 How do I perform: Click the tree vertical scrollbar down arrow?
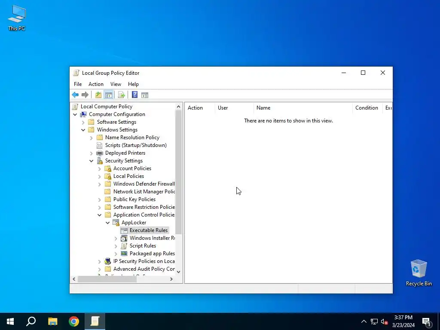pyautogui.click(x=178, y=272)
